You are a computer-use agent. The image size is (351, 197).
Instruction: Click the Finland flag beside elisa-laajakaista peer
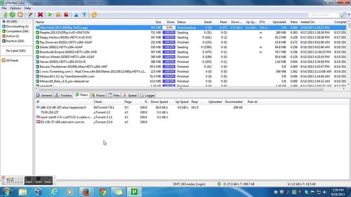[38, 107]
